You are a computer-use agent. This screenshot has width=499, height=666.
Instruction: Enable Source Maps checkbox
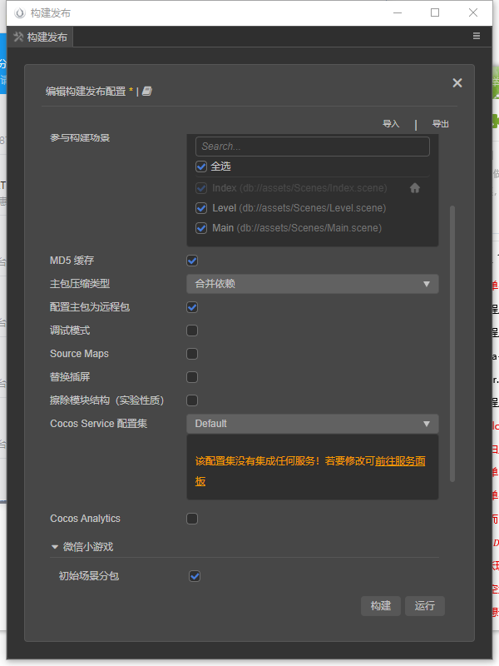[192, 354]
